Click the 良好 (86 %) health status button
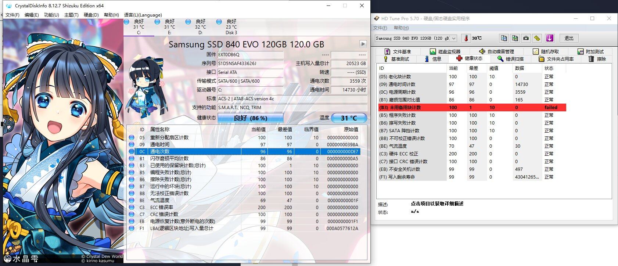Viewport: 618px width, 266px height. [x=250, y=118]
